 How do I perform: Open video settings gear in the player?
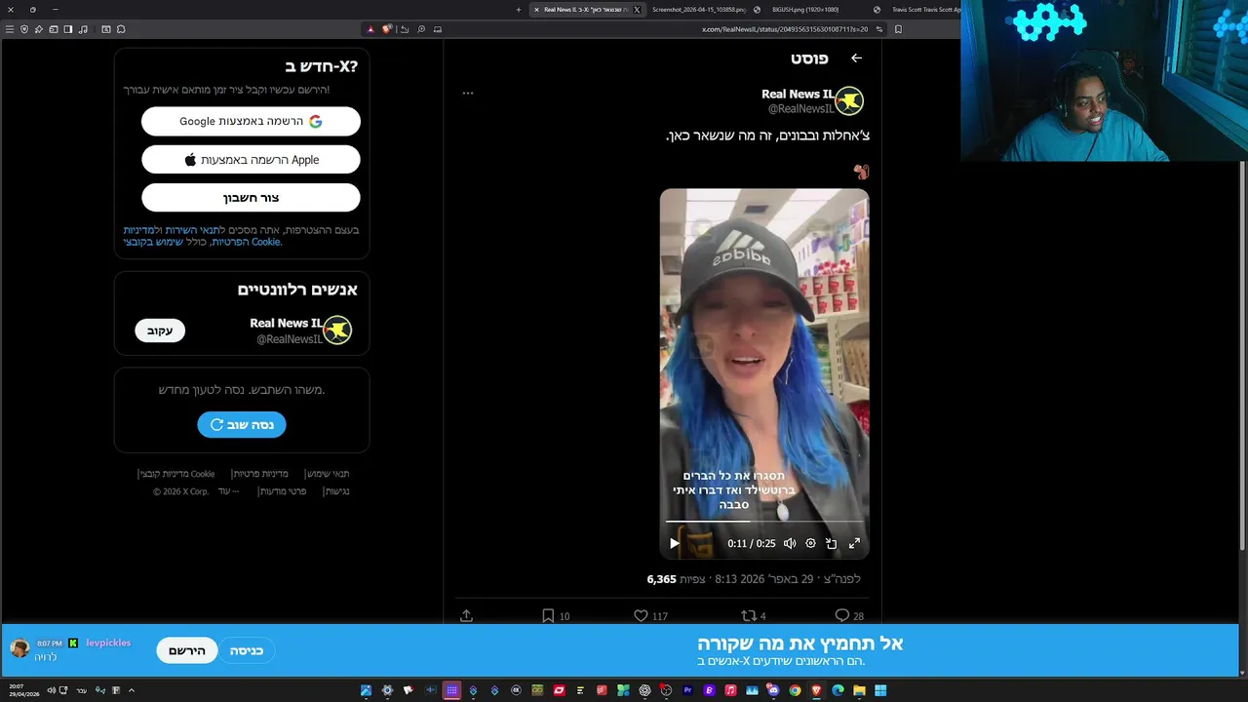click(810, 544)
